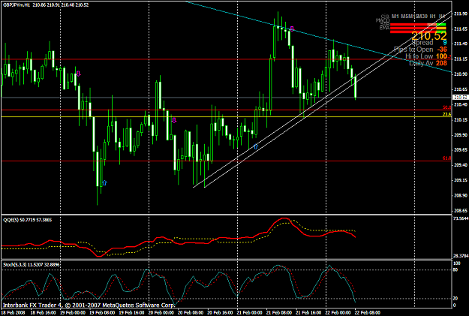This screenshot has width=469, height=316.
Task: Click the H1 timeframe header in dashboard
Action: pyautogui.click(x=432, y=16)
